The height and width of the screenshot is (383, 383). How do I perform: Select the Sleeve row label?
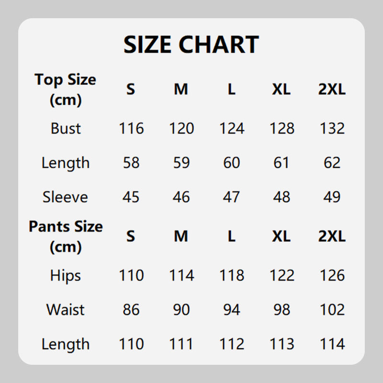(x=65, y=197)
